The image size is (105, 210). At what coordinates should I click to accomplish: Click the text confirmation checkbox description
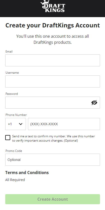click(x=53, y=138)
